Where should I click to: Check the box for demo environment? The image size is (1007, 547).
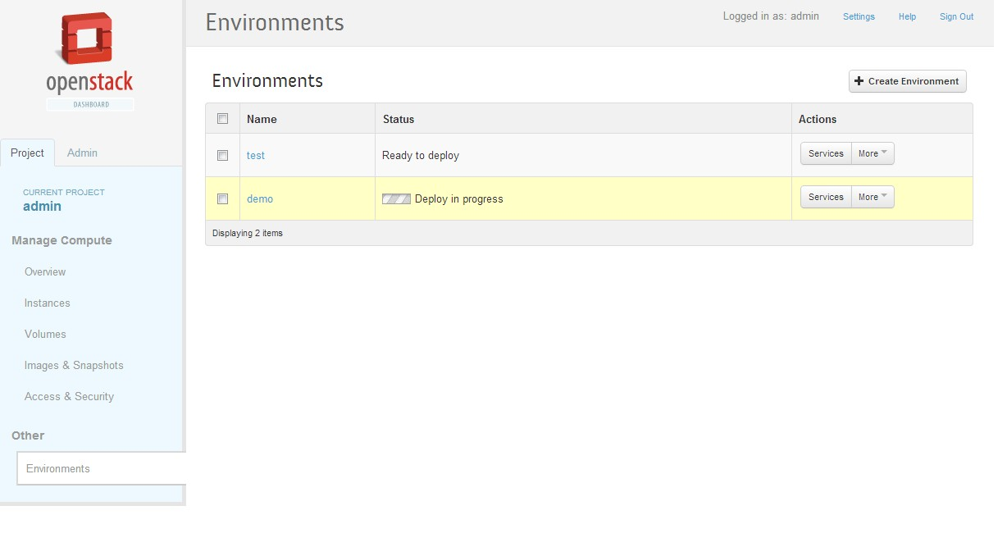click(x=222, y=198)
